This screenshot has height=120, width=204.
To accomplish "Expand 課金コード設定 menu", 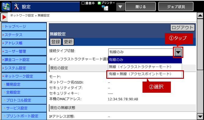I will click(24, 60).
